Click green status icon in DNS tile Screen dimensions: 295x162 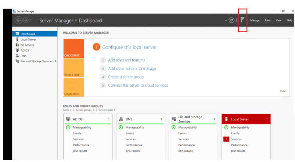tap(121, 127)
